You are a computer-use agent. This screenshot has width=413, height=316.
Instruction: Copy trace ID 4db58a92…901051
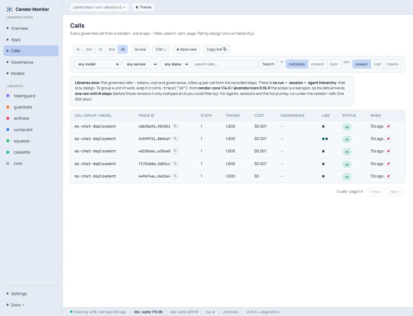(175, 126)
